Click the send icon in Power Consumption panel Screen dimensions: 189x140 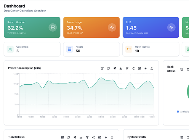(115, 68)
